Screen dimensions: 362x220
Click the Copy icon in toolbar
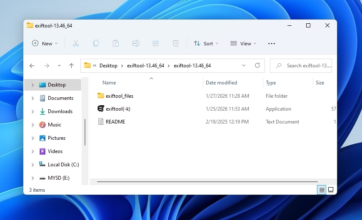point(95,43)
